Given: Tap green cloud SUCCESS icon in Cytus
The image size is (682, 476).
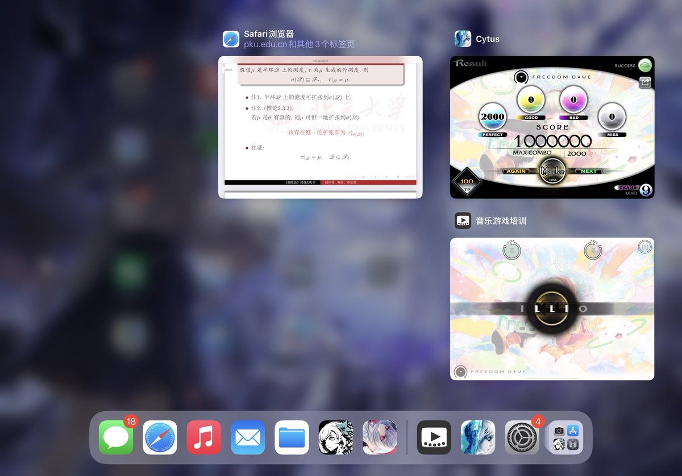Looking at the screenshot, I should [644, 65].
